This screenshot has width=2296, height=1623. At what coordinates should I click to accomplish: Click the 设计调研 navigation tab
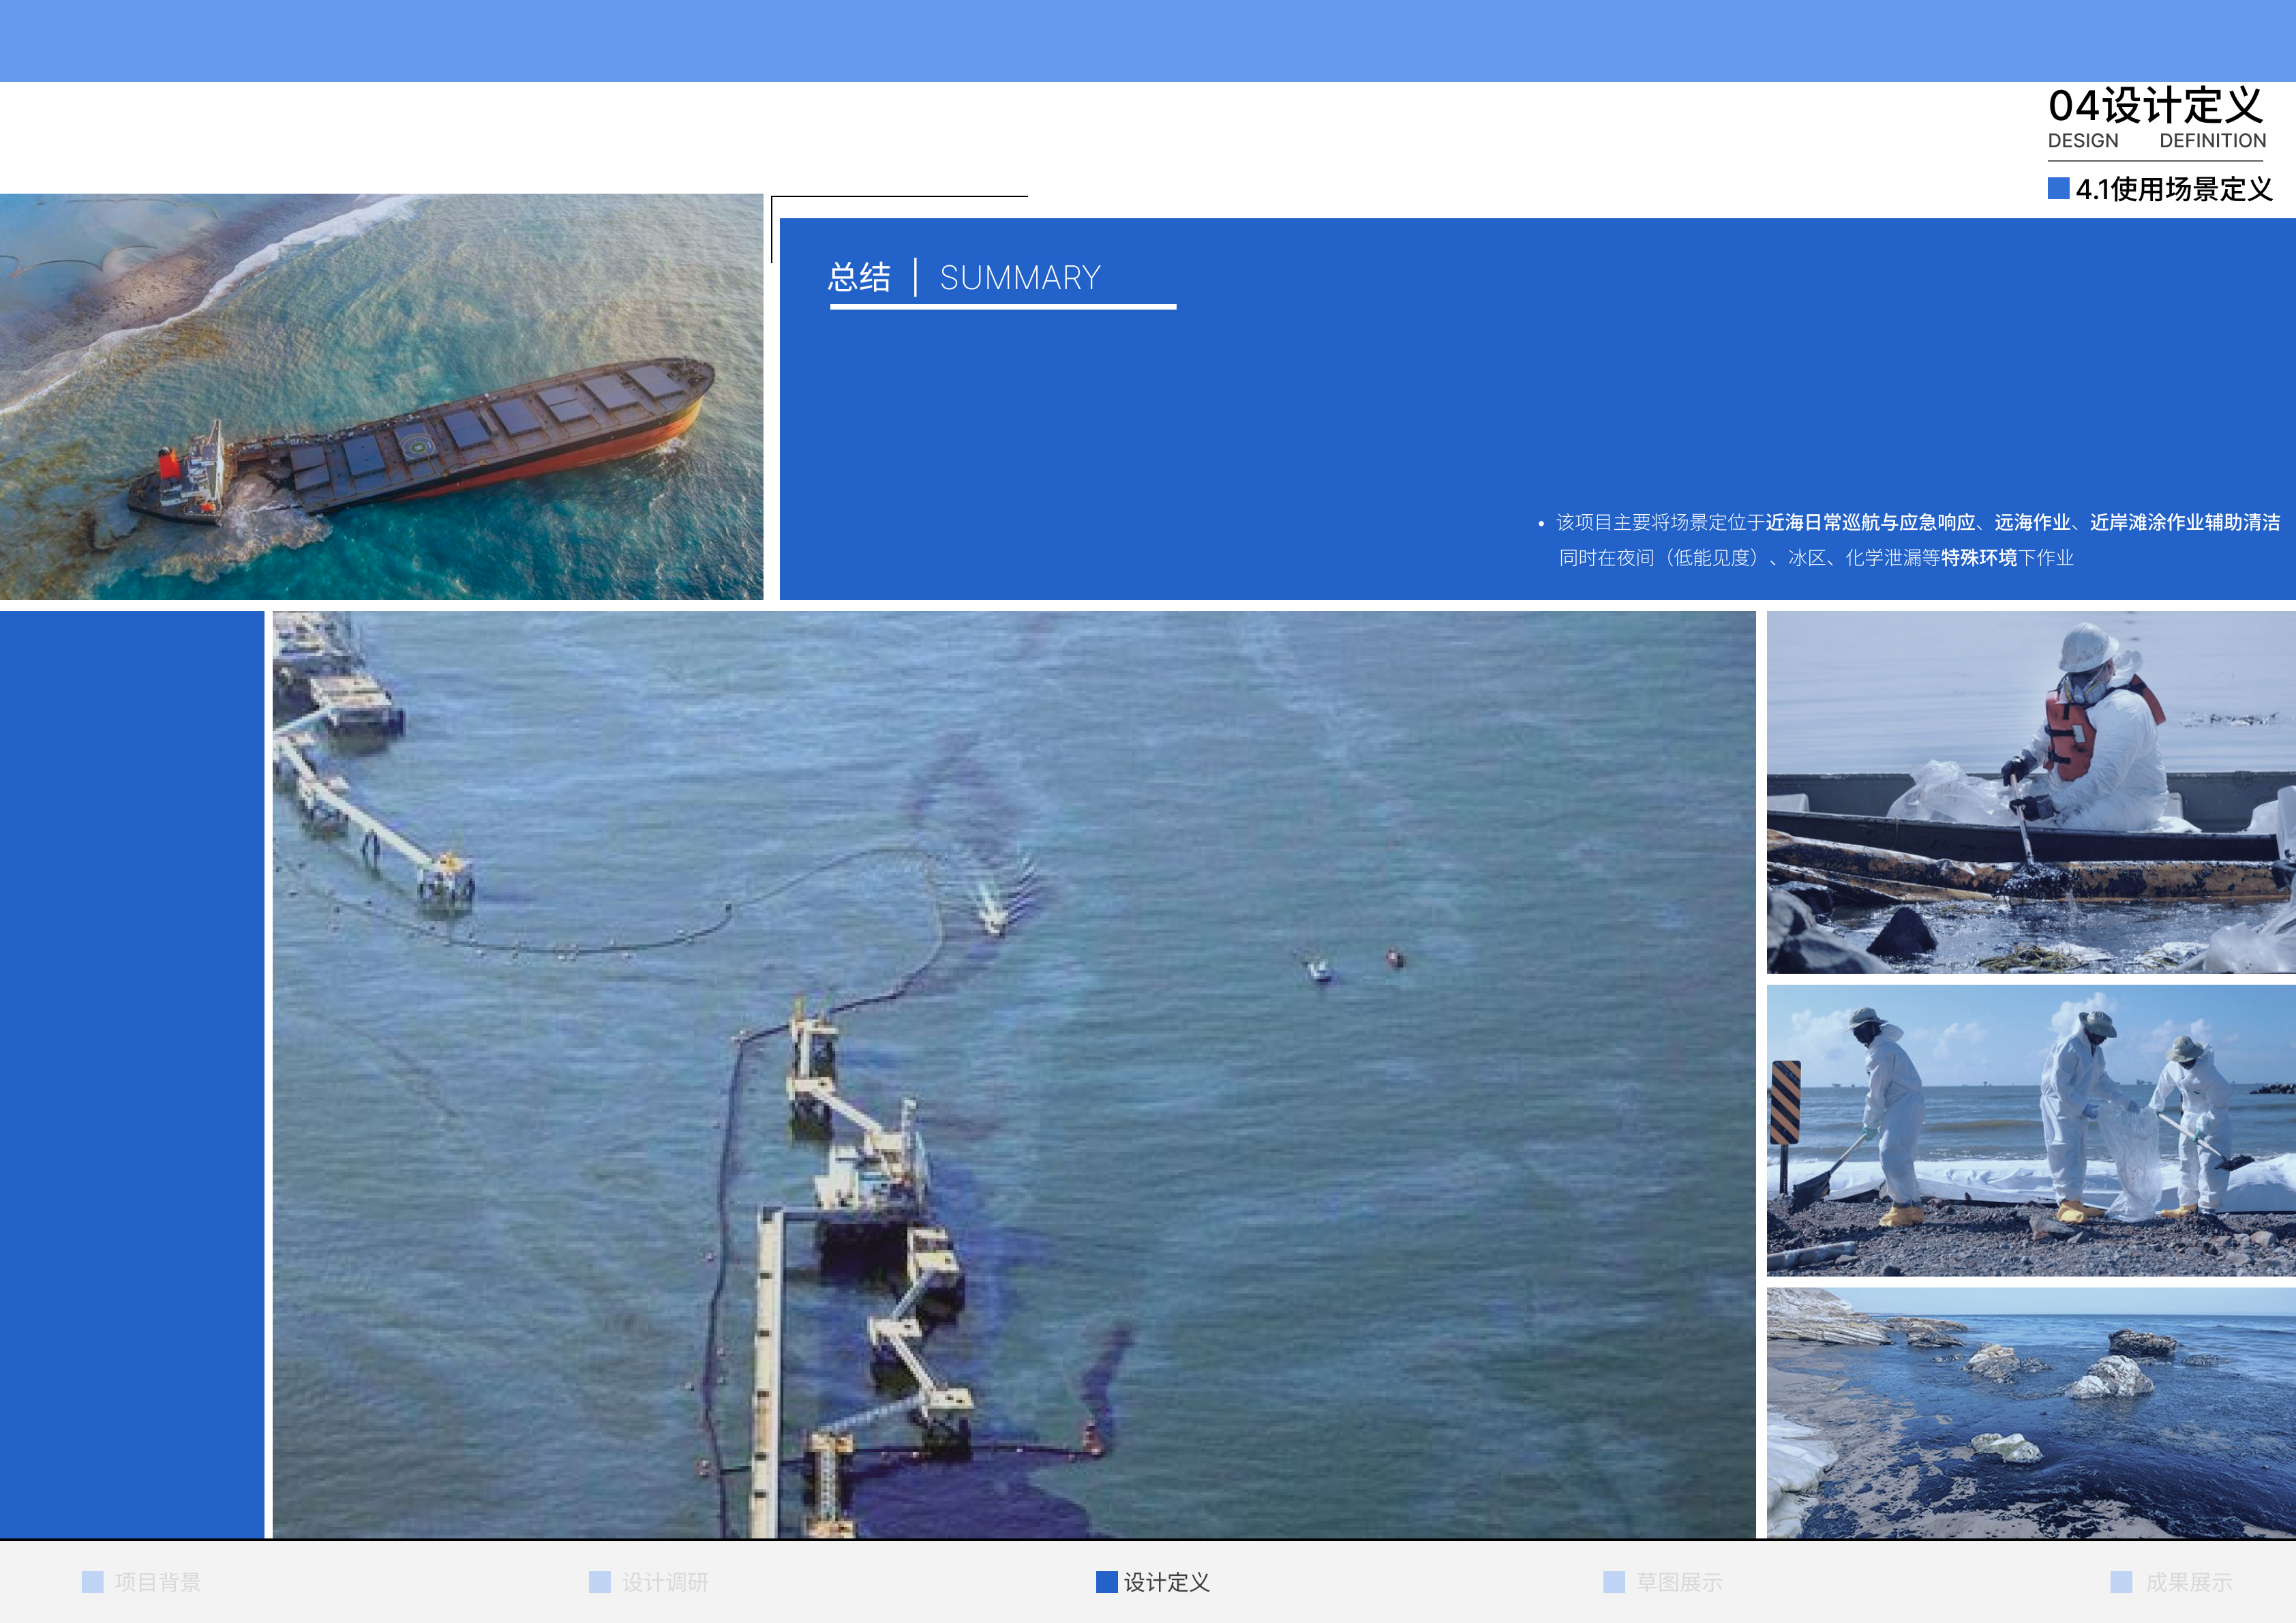point(664,1582)
